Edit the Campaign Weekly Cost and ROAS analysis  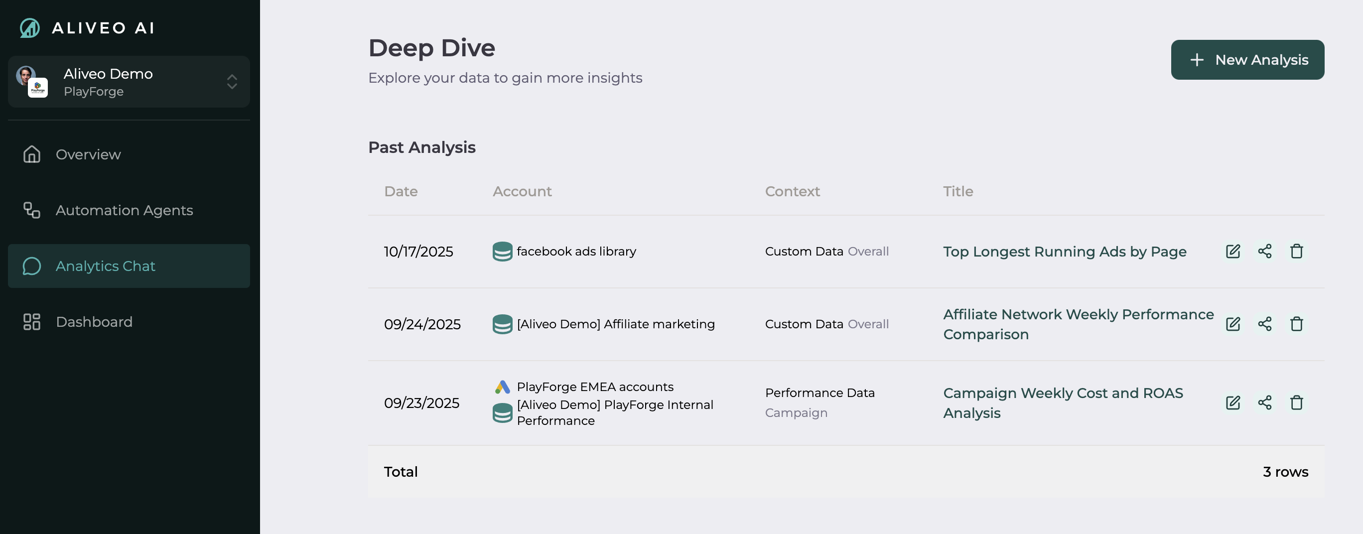pyautogui.click(x=1232, y=403)
